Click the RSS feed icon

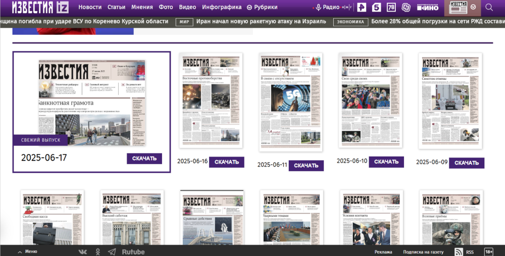coord(459,252)
